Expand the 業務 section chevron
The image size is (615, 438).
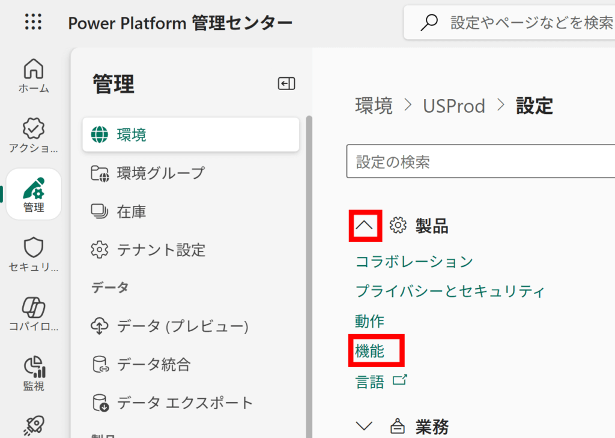365,427
